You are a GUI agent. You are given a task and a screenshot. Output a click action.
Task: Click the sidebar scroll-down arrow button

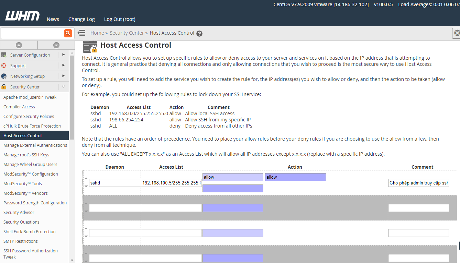[56, 45]
